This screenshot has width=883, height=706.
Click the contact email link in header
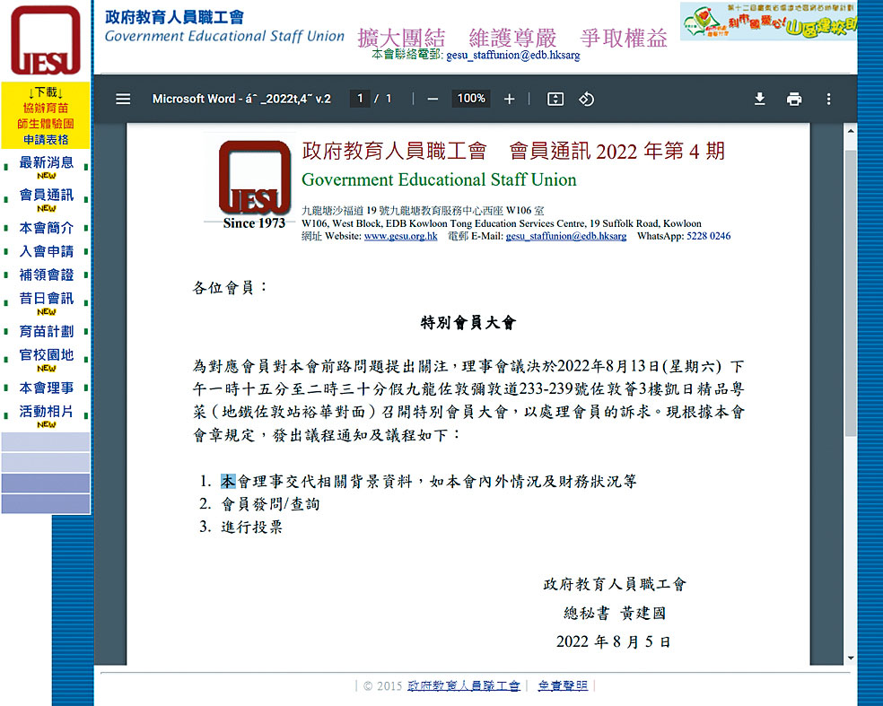pyautogui.click(x=513, y=56)
